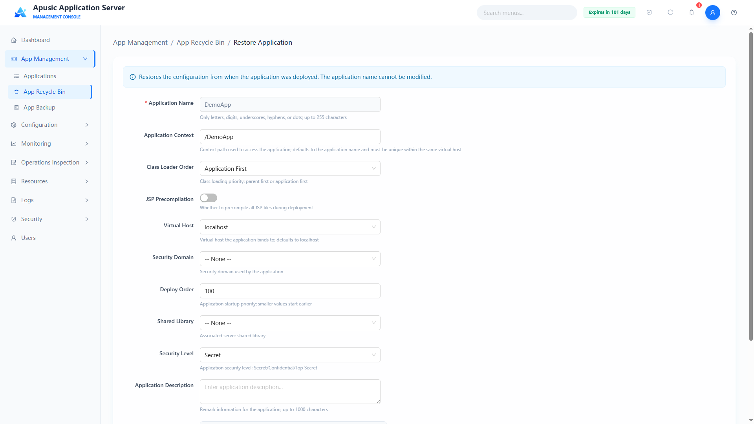754x424 pixels.
Task: Open the Class Loader Order dropdown
Action: (290, 168)
